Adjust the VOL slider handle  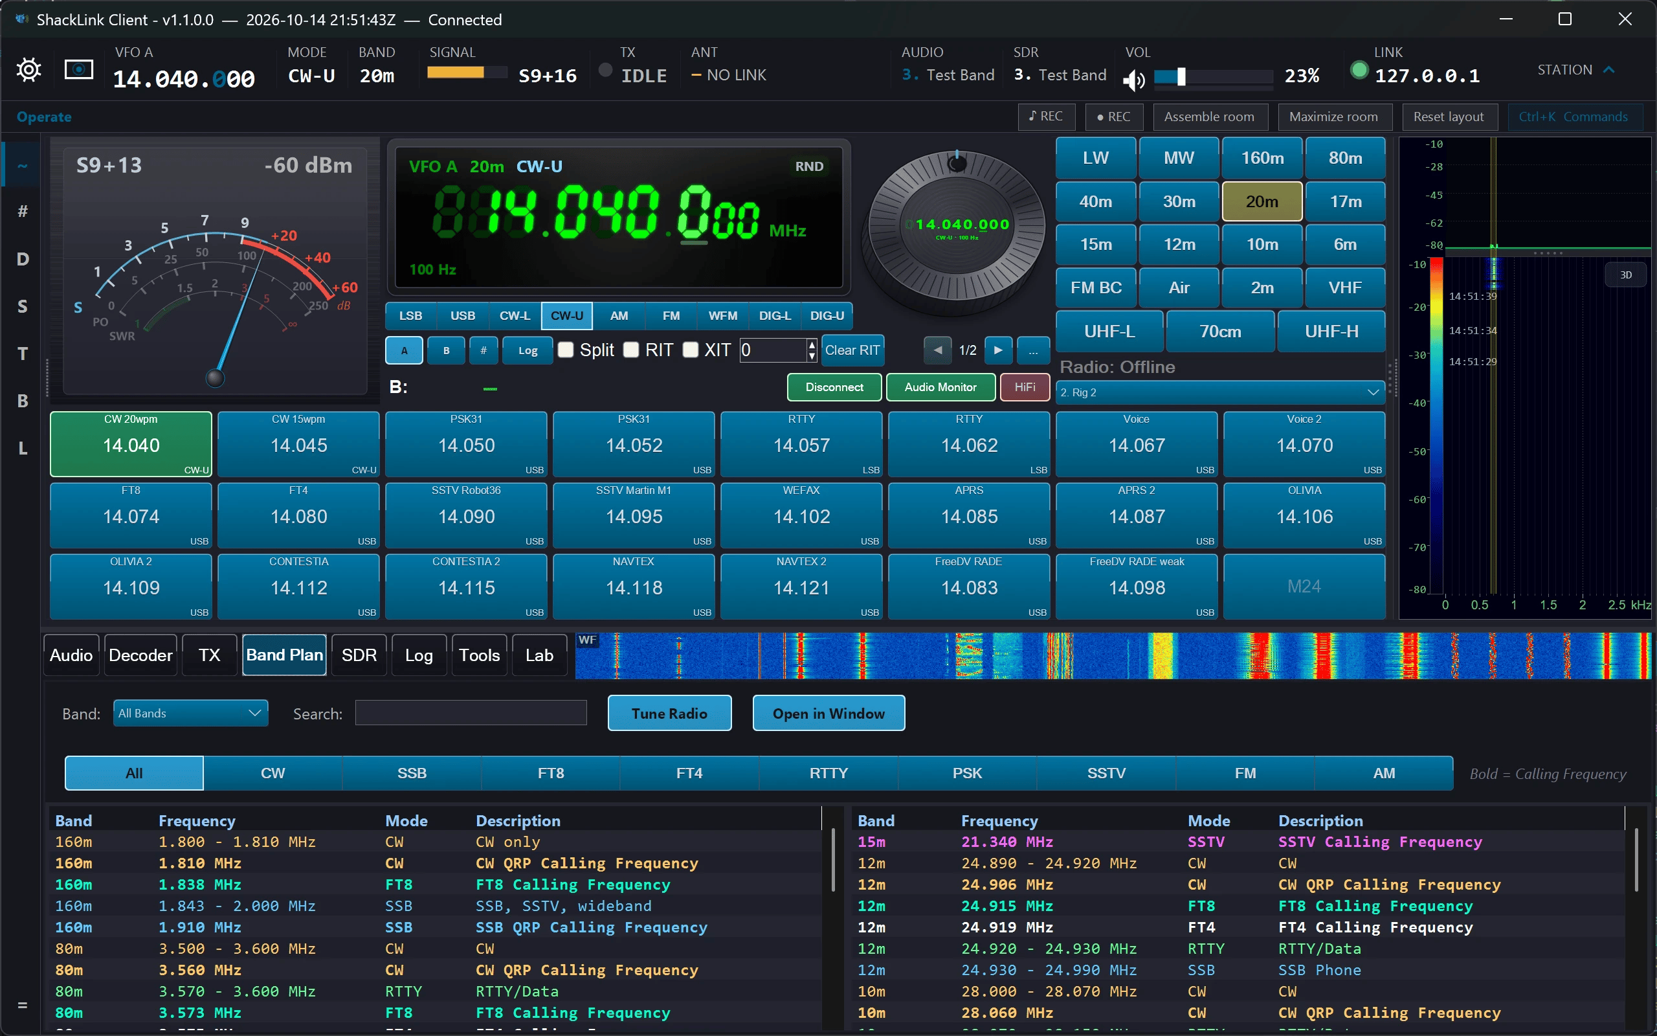pyautogui.click(x=1181, y=77)
